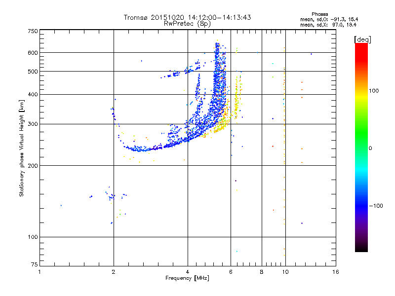This screenshot has height=296, width=395.
Task: Click y-axis tick label "750"
Action: point(33,31)
